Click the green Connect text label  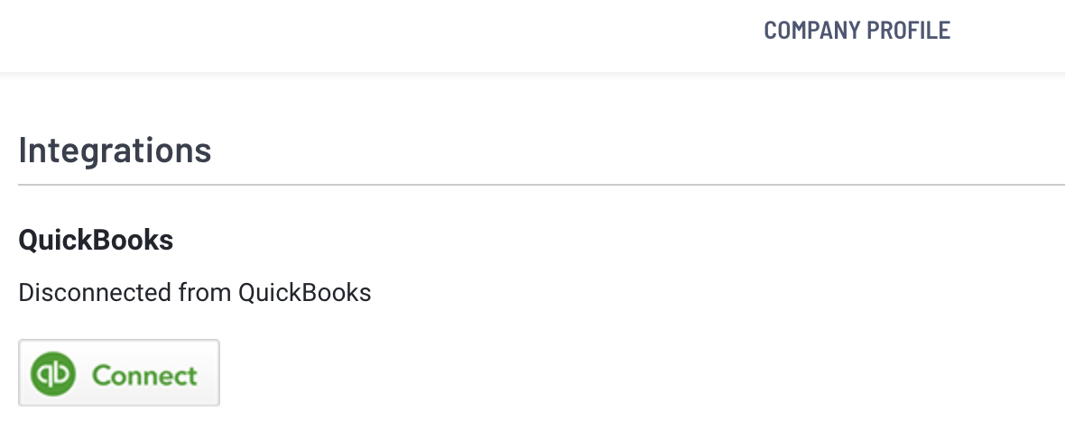tap(144, 375)
